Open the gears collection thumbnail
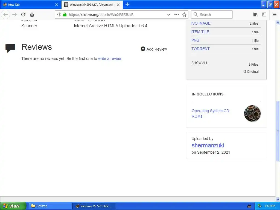This screenshot has height=210, width=280. click(x=252, y=113)
